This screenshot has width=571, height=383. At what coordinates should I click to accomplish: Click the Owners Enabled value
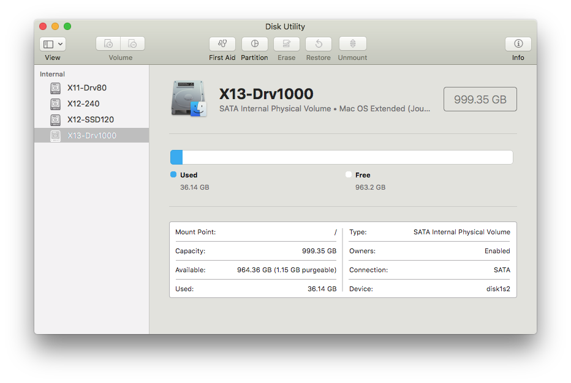497,251
